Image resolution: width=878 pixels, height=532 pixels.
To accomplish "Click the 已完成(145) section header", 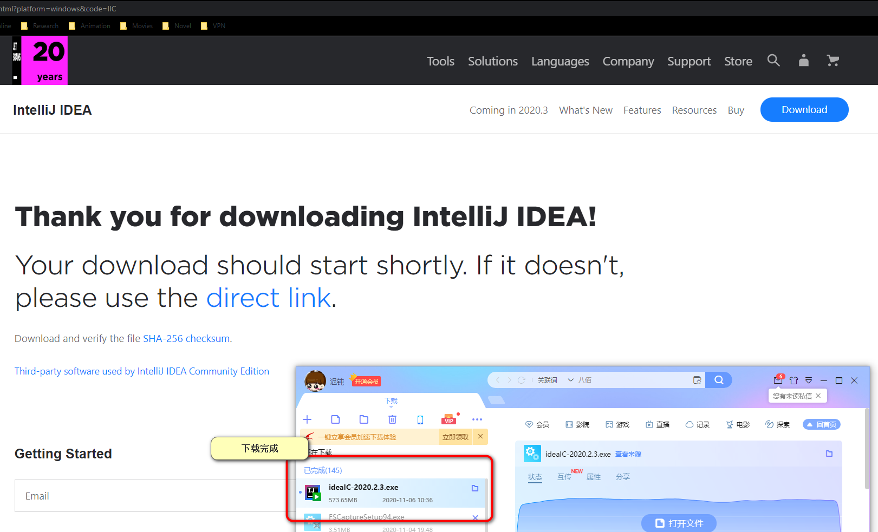I will pos(323,470).
